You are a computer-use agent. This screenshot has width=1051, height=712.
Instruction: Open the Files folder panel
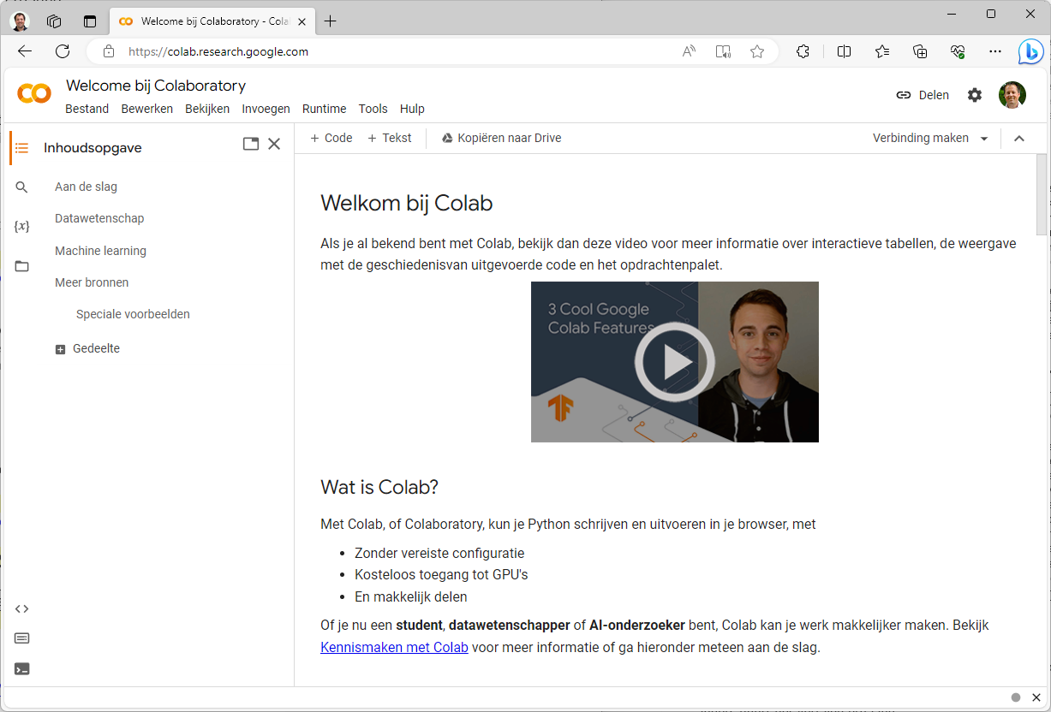tap(22, 266)
